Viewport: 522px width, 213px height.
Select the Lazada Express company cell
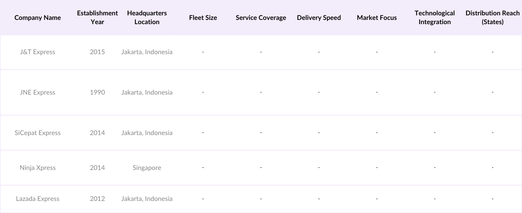pos(38,199)
